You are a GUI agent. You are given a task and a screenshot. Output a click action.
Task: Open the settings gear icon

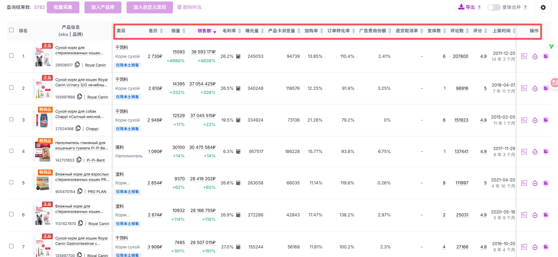[543, 7]
